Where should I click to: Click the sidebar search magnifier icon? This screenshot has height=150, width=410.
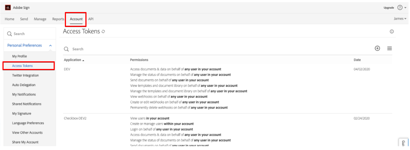10,34
